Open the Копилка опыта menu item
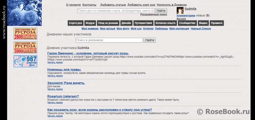 click(x=165, y=23)
